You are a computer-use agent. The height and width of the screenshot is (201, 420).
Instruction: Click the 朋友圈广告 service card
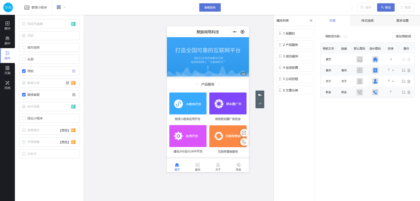[228, 104]
